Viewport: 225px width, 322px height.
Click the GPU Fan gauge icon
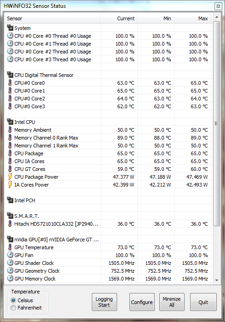pyautogui.click(x=10, y=255)
